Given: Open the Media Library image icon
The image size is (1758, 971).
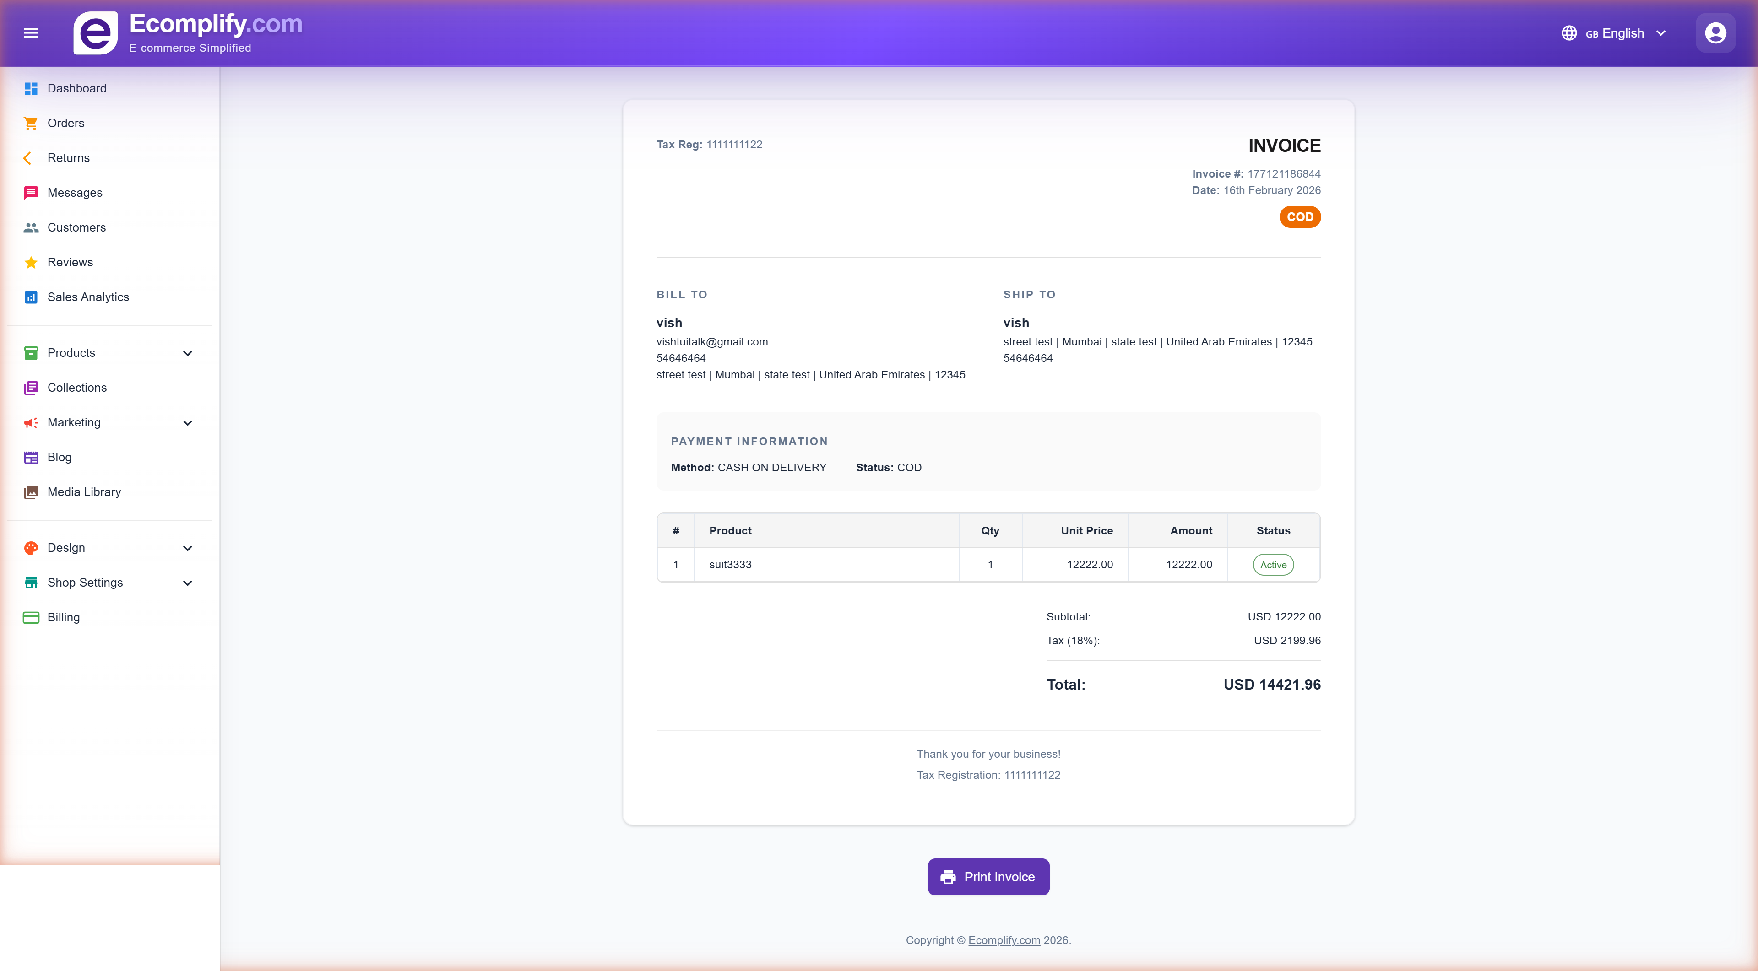Looking at the screenshot, I should tap(31, 491).
